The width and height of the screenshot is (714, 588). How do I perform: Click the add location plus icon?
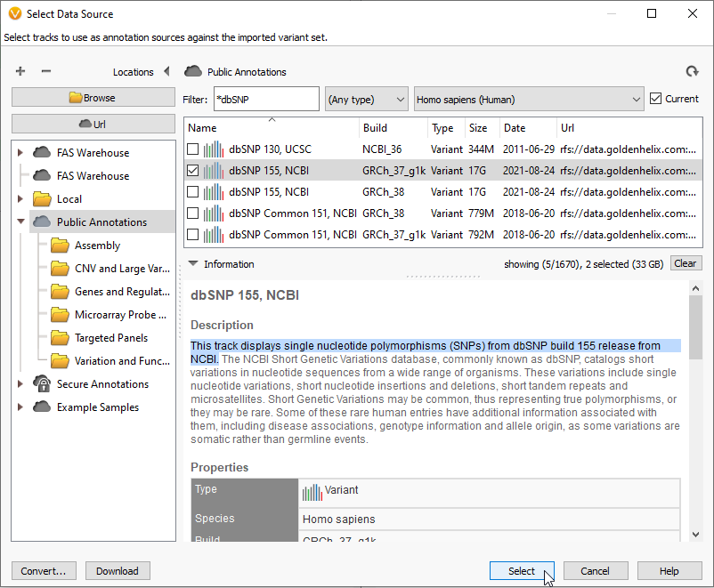click(x=20, y=71)
